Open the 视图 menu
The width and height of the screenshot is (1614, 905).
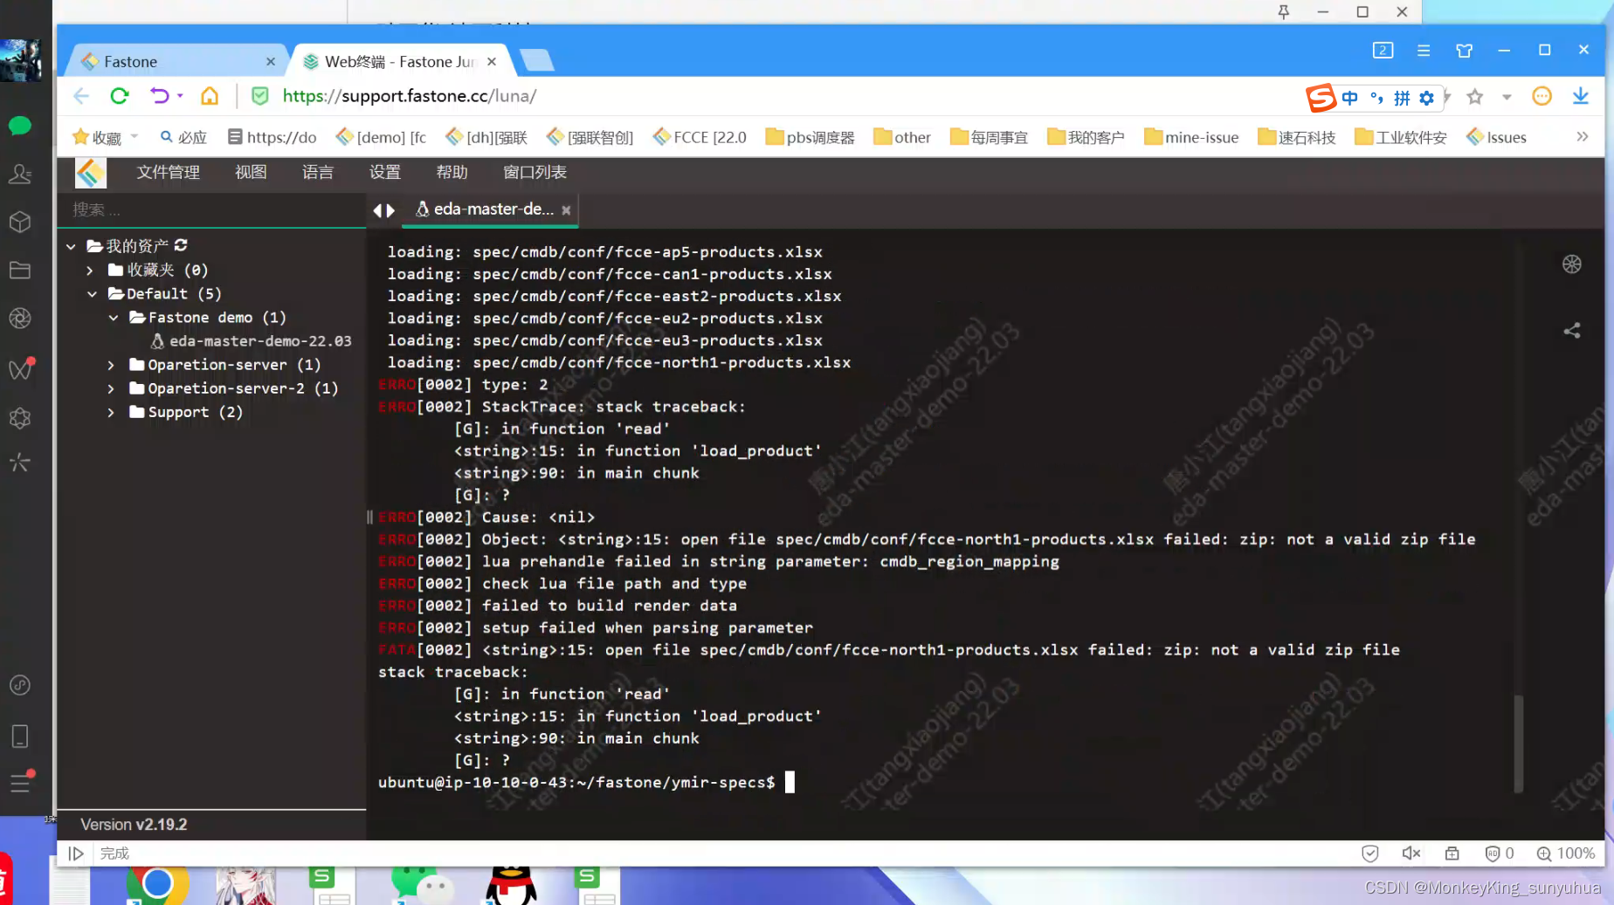click(251, 173)
